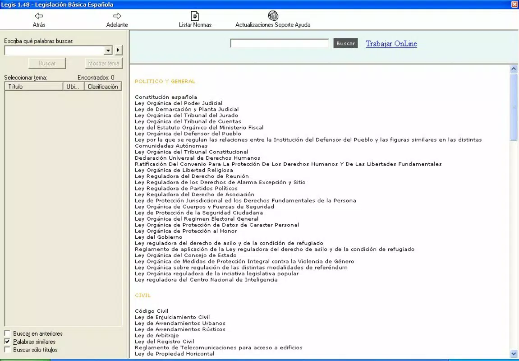Open Ley Orgánica de Protección de Datos de Caracter Personal
The height and width of the screenshot is (361, 519).
(217, 225)
